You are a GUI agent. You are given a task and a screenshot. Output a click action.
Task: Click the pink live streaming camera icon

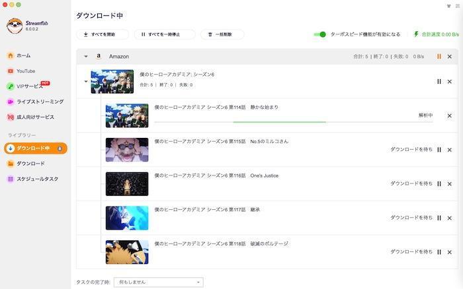click(11, 102)
